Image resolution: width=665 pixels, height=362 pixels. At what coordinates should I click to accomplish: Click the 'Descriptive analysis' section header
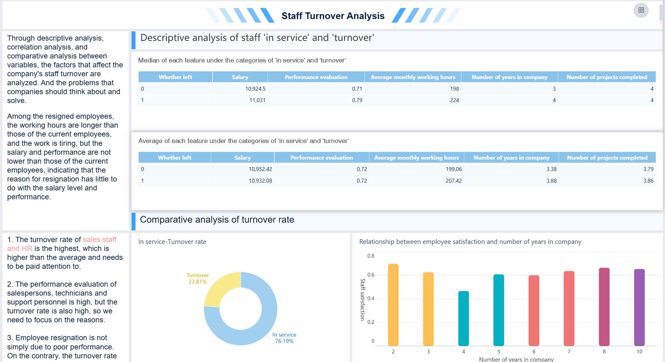[x=257, y=38]
